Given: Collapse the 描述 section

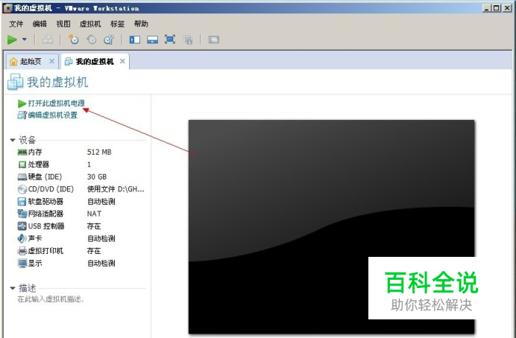Looking at the screenshot, I should click(x=13, y=288).
